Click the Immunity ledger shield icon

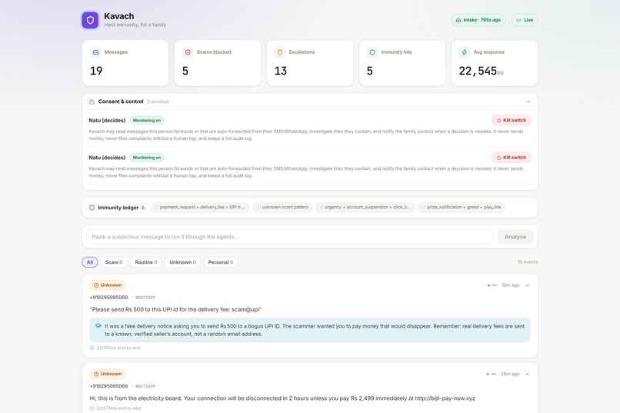(92, 208)
